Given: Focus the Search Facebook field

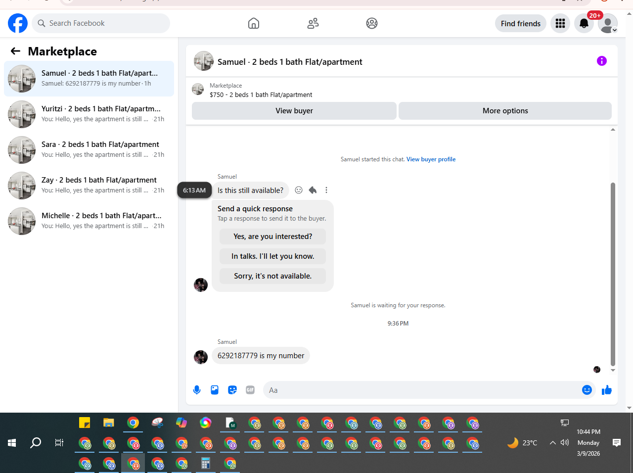Looking at the screenshot, I should (x=101, y=23).
